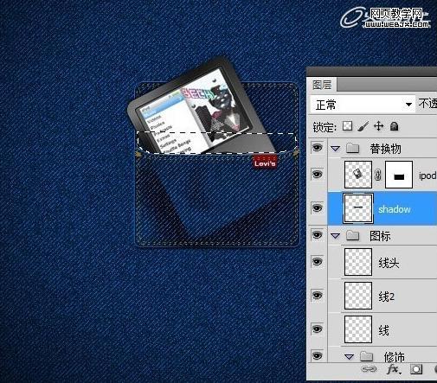
Task: Hide the 修饰 group
Action: (x=318, y=355)
